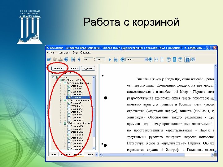Click document horizontal scrollbar left arrow

coord(101,155)
